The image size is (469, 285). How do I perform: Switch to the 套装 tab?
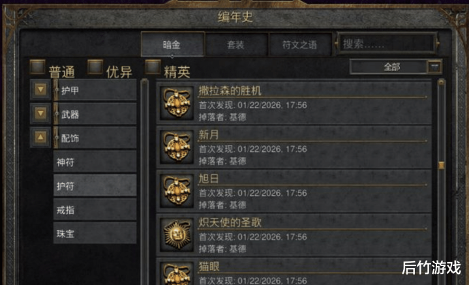click(235, 45)
